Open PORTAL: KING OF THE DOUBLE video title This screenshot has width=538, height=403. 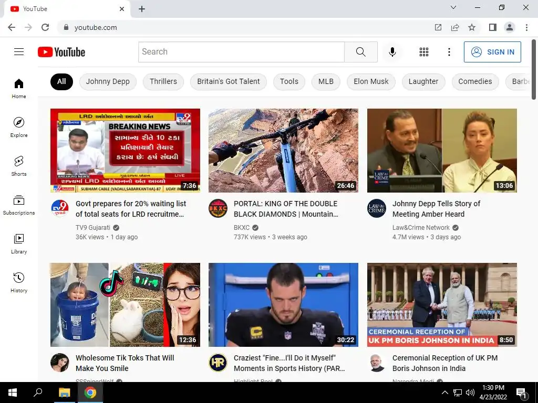pos(286,209)
